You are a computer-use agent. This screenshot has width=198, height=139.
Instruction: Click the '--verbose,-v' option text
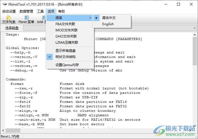pos(24,66)
